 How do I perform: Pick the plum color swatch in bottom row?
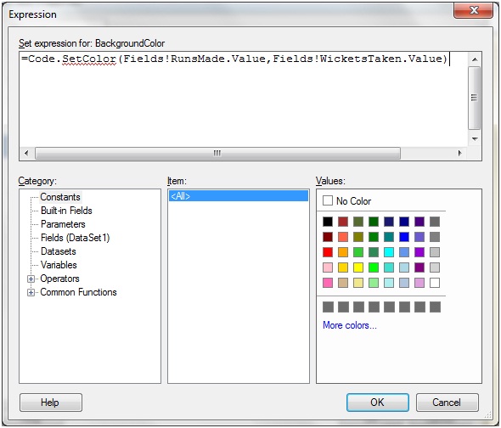[x=419, y=283]
